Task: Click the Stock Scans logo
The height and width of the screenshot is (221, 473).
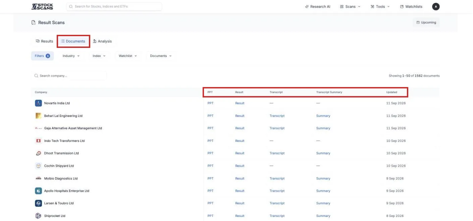Action: [42, 6]
